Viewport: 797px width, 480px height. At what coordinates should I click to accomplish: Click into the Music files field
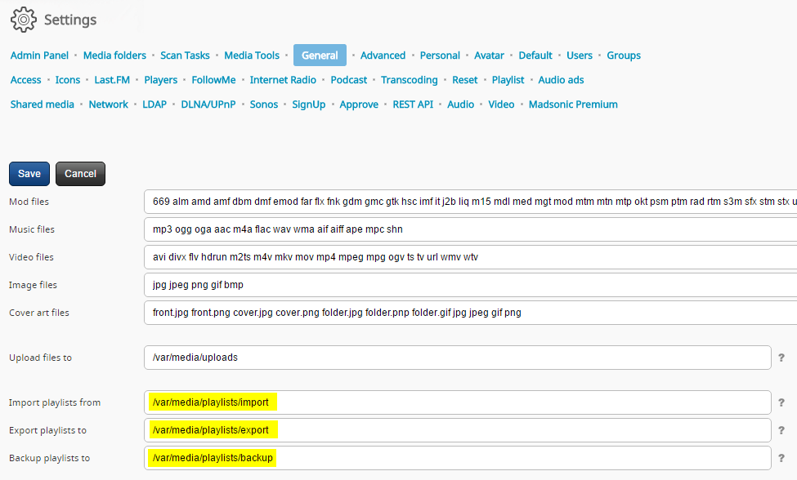(470, 229)
